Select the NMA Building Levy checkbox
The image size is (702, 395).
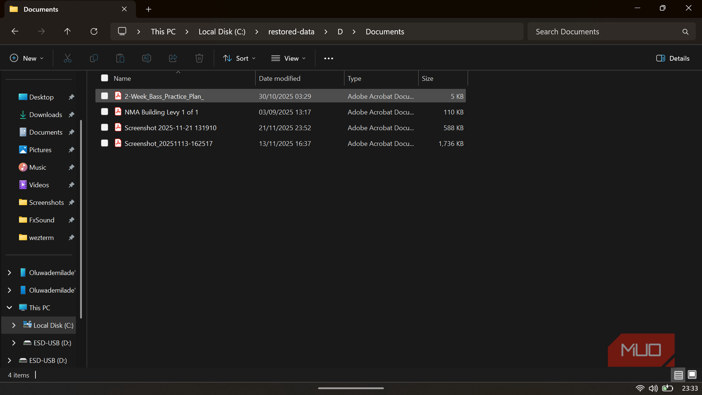tap(104, 112)
